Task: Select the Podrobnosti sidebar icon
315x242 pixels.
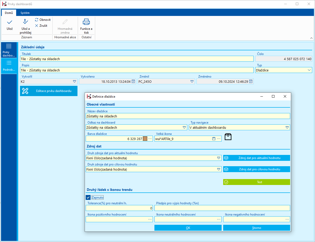Action: click(x=9, y=63)
